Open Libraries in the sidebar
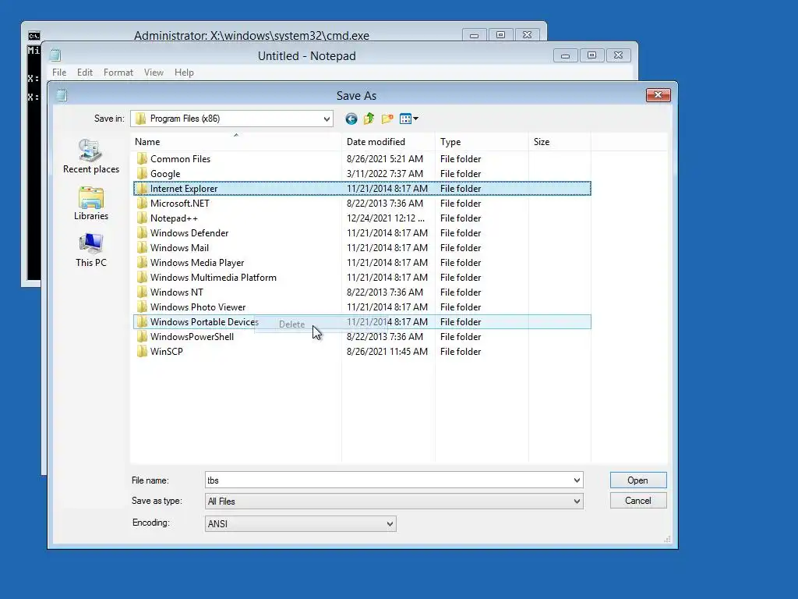Screen dimensions: 798x599 click(x=91, y=204)
